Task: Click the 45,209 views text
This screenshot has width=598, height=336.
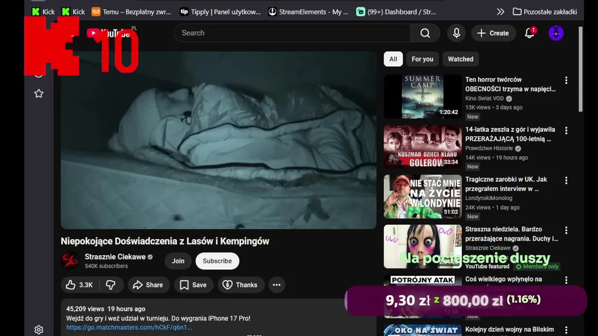Action: tap(85, 309)
